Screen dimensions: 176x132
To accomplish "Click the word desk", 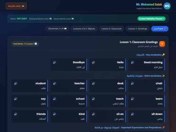I will tap(120, 83).
